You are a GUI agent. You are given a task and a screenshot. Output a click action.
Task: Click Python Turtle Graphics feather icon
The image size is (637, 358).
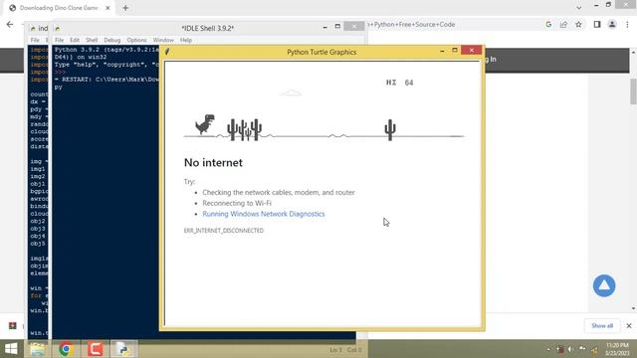click(x=167, y=52)
